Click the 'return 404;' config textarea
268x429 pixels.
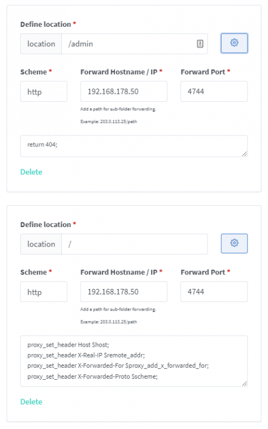tap(134, 146)
